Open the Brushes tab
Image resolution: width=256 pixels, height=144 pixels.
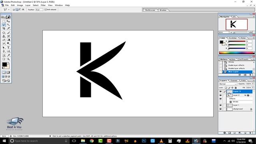click(163, 10)
